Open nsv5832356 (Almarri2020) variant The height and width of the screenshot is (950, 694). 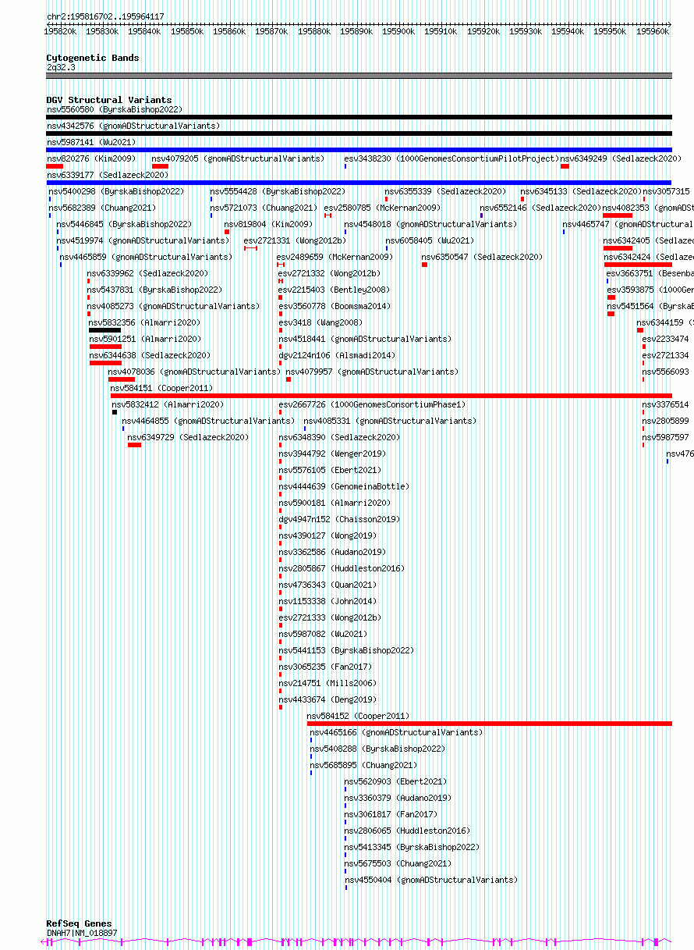pos(145,322)
